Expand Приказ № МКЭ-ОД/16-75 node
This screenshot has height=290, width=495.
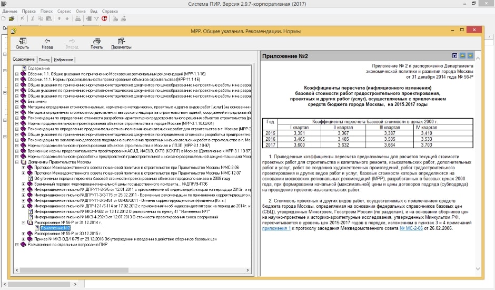23,239
